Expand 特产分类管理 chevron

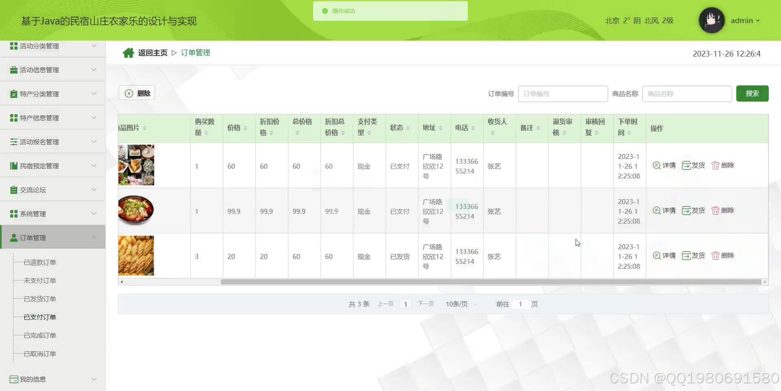pyautogui.click(x=94, y=93)
